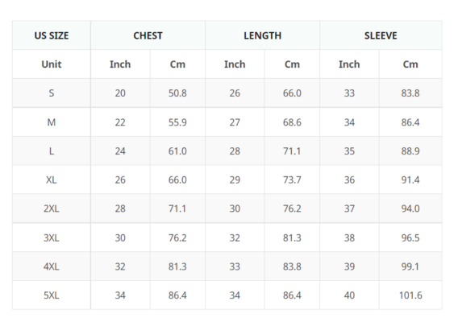
Task: Click the M size label
Action: (x=52, y=122)
